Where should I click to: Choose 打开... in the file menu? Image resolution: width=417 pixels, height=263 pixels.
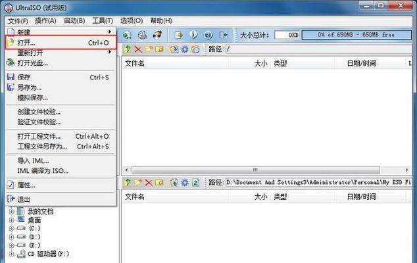61,43
